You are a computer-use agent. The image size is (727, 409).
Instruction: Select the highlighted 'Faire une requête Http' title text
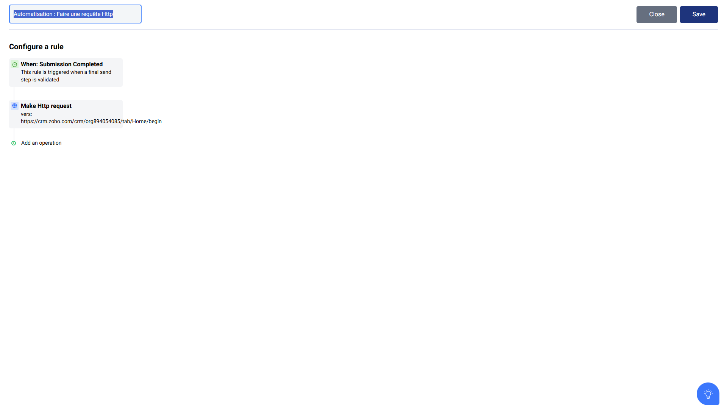85,14
